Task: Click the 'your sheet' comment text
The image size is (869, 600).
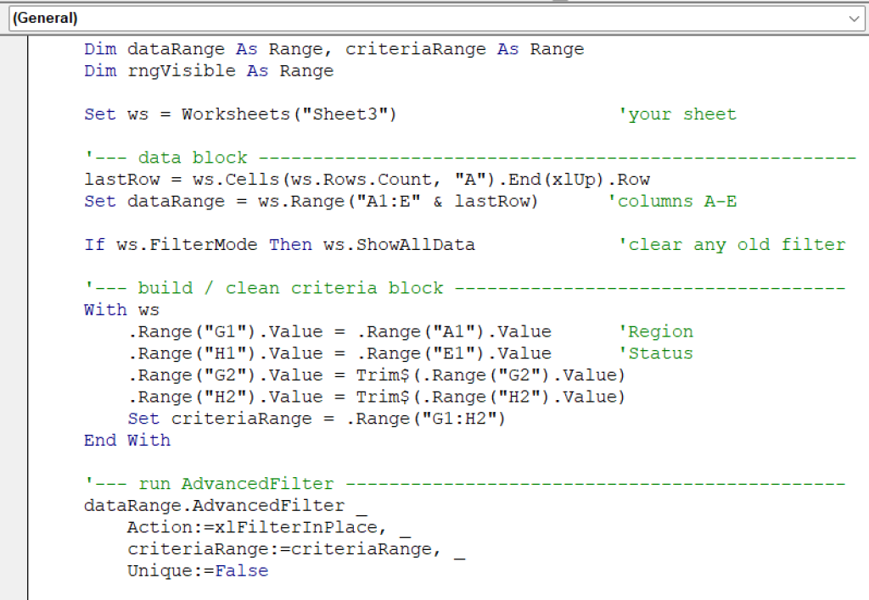Action: point(678,114)
